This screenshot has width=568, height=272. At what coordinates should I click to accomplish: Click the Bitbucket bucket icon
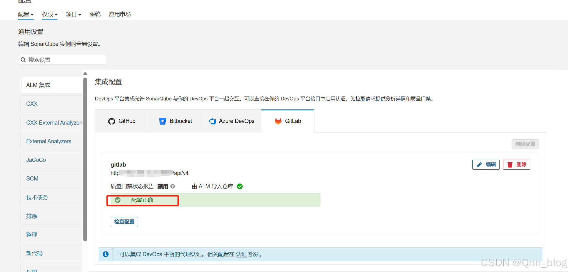click(x=163, y=121)
